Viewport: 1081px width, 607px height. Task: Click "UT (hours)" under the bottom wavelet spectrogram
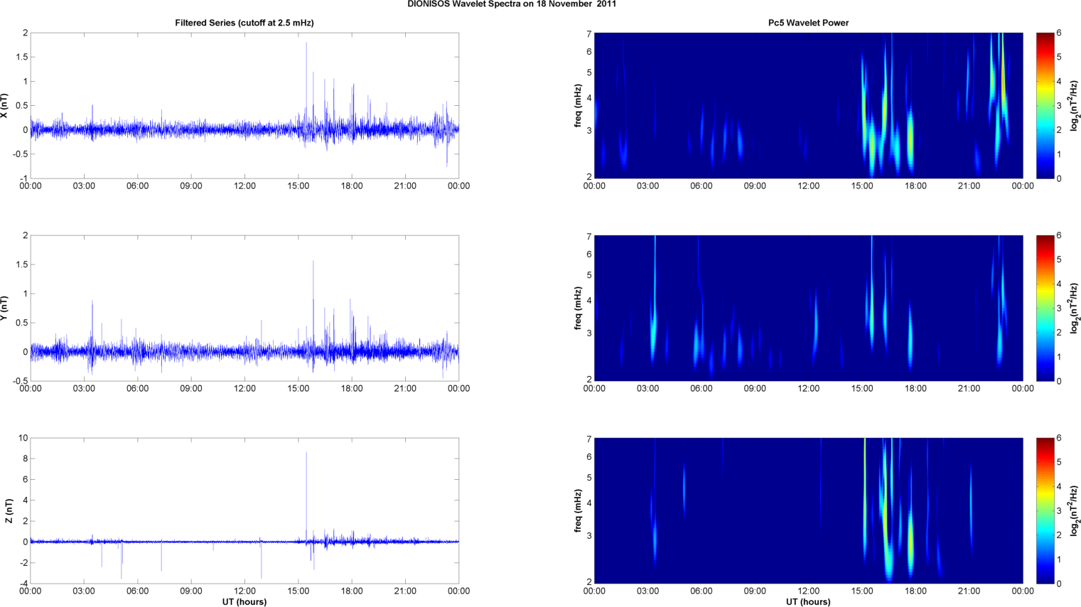(x=808, y=601)
